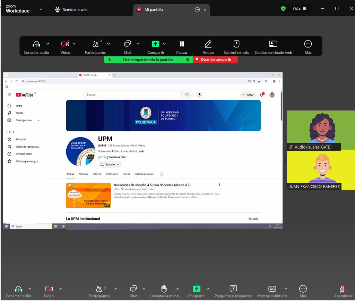This screenshot has width=355, height=301.
Task: Open ellipsis options on Mi pantalla tab
Action: click(x=197, y=10)
